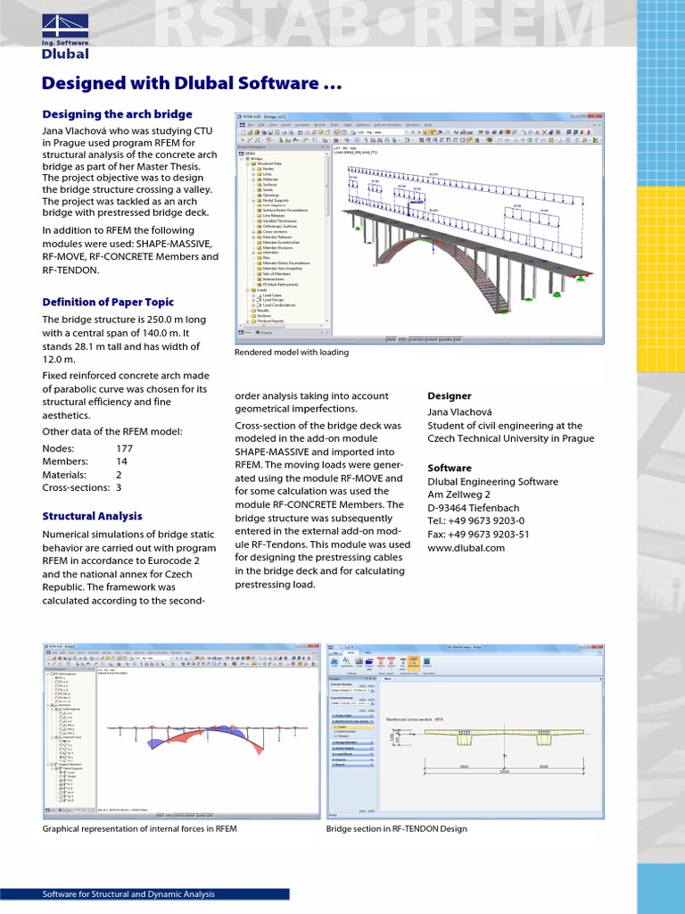Click the 'Definition of Paper Topic' heading
The width and height of the screenshot is (685, 914).
click(108, 302)
